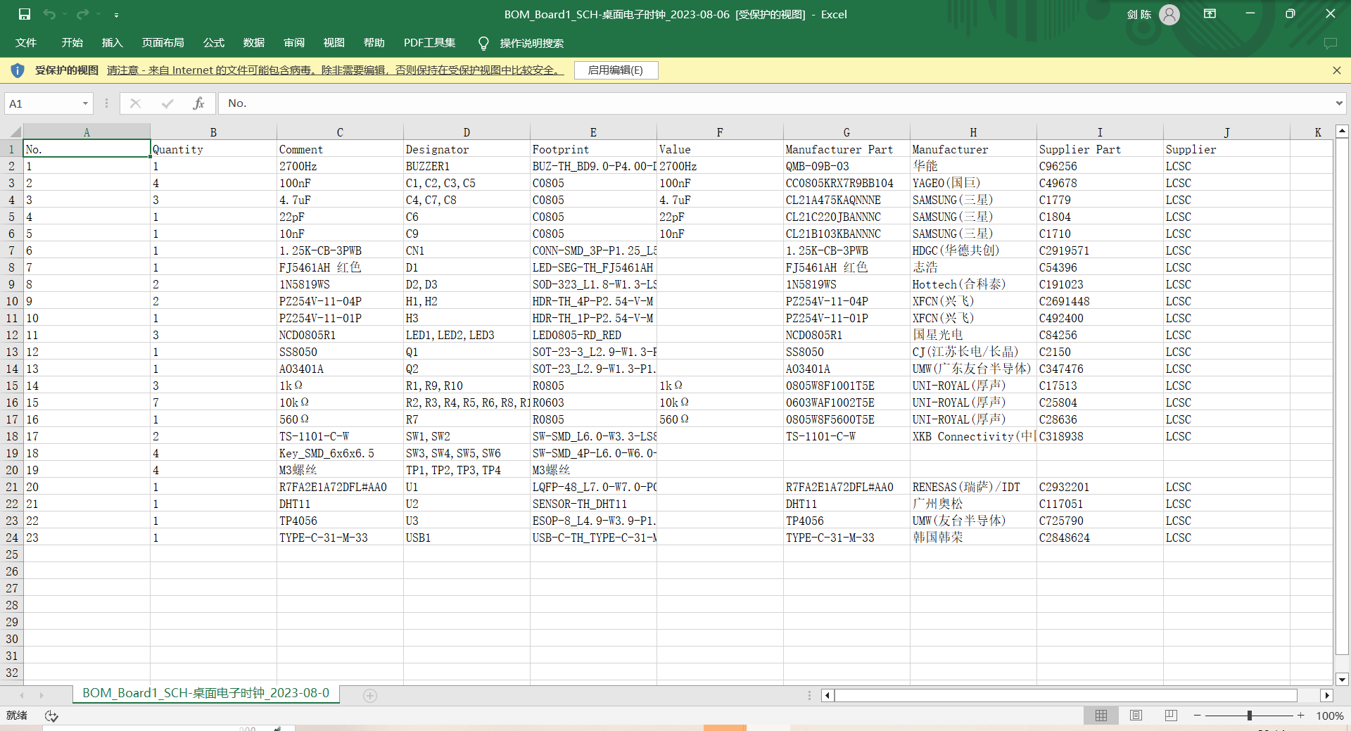Click horizontal scrollbar left arrow
The height and width of the screenshot is (731, 1351).
(827, 695)
